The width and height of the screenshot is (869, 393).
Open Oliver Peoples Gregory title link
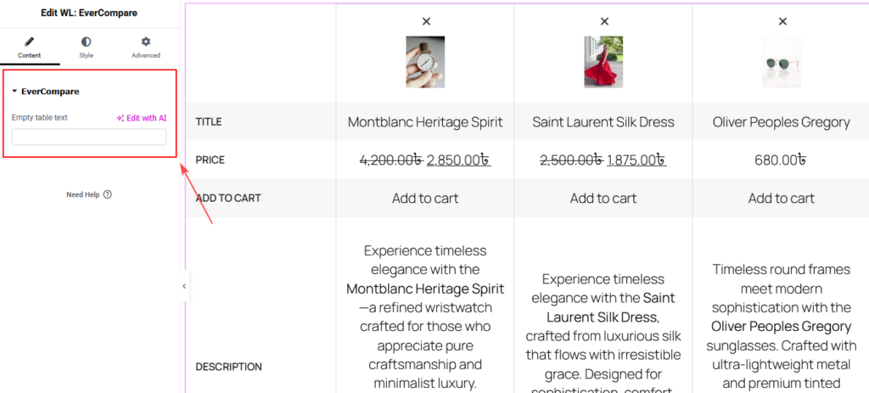pos(782,122)
